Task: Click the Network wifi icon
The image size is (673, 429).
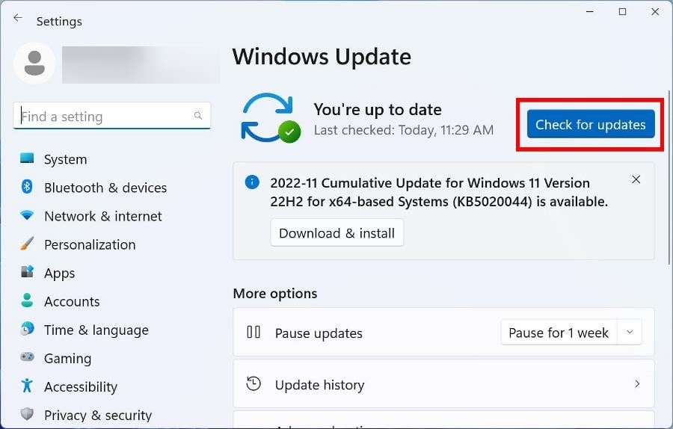Action: click(x=27, y=215)
